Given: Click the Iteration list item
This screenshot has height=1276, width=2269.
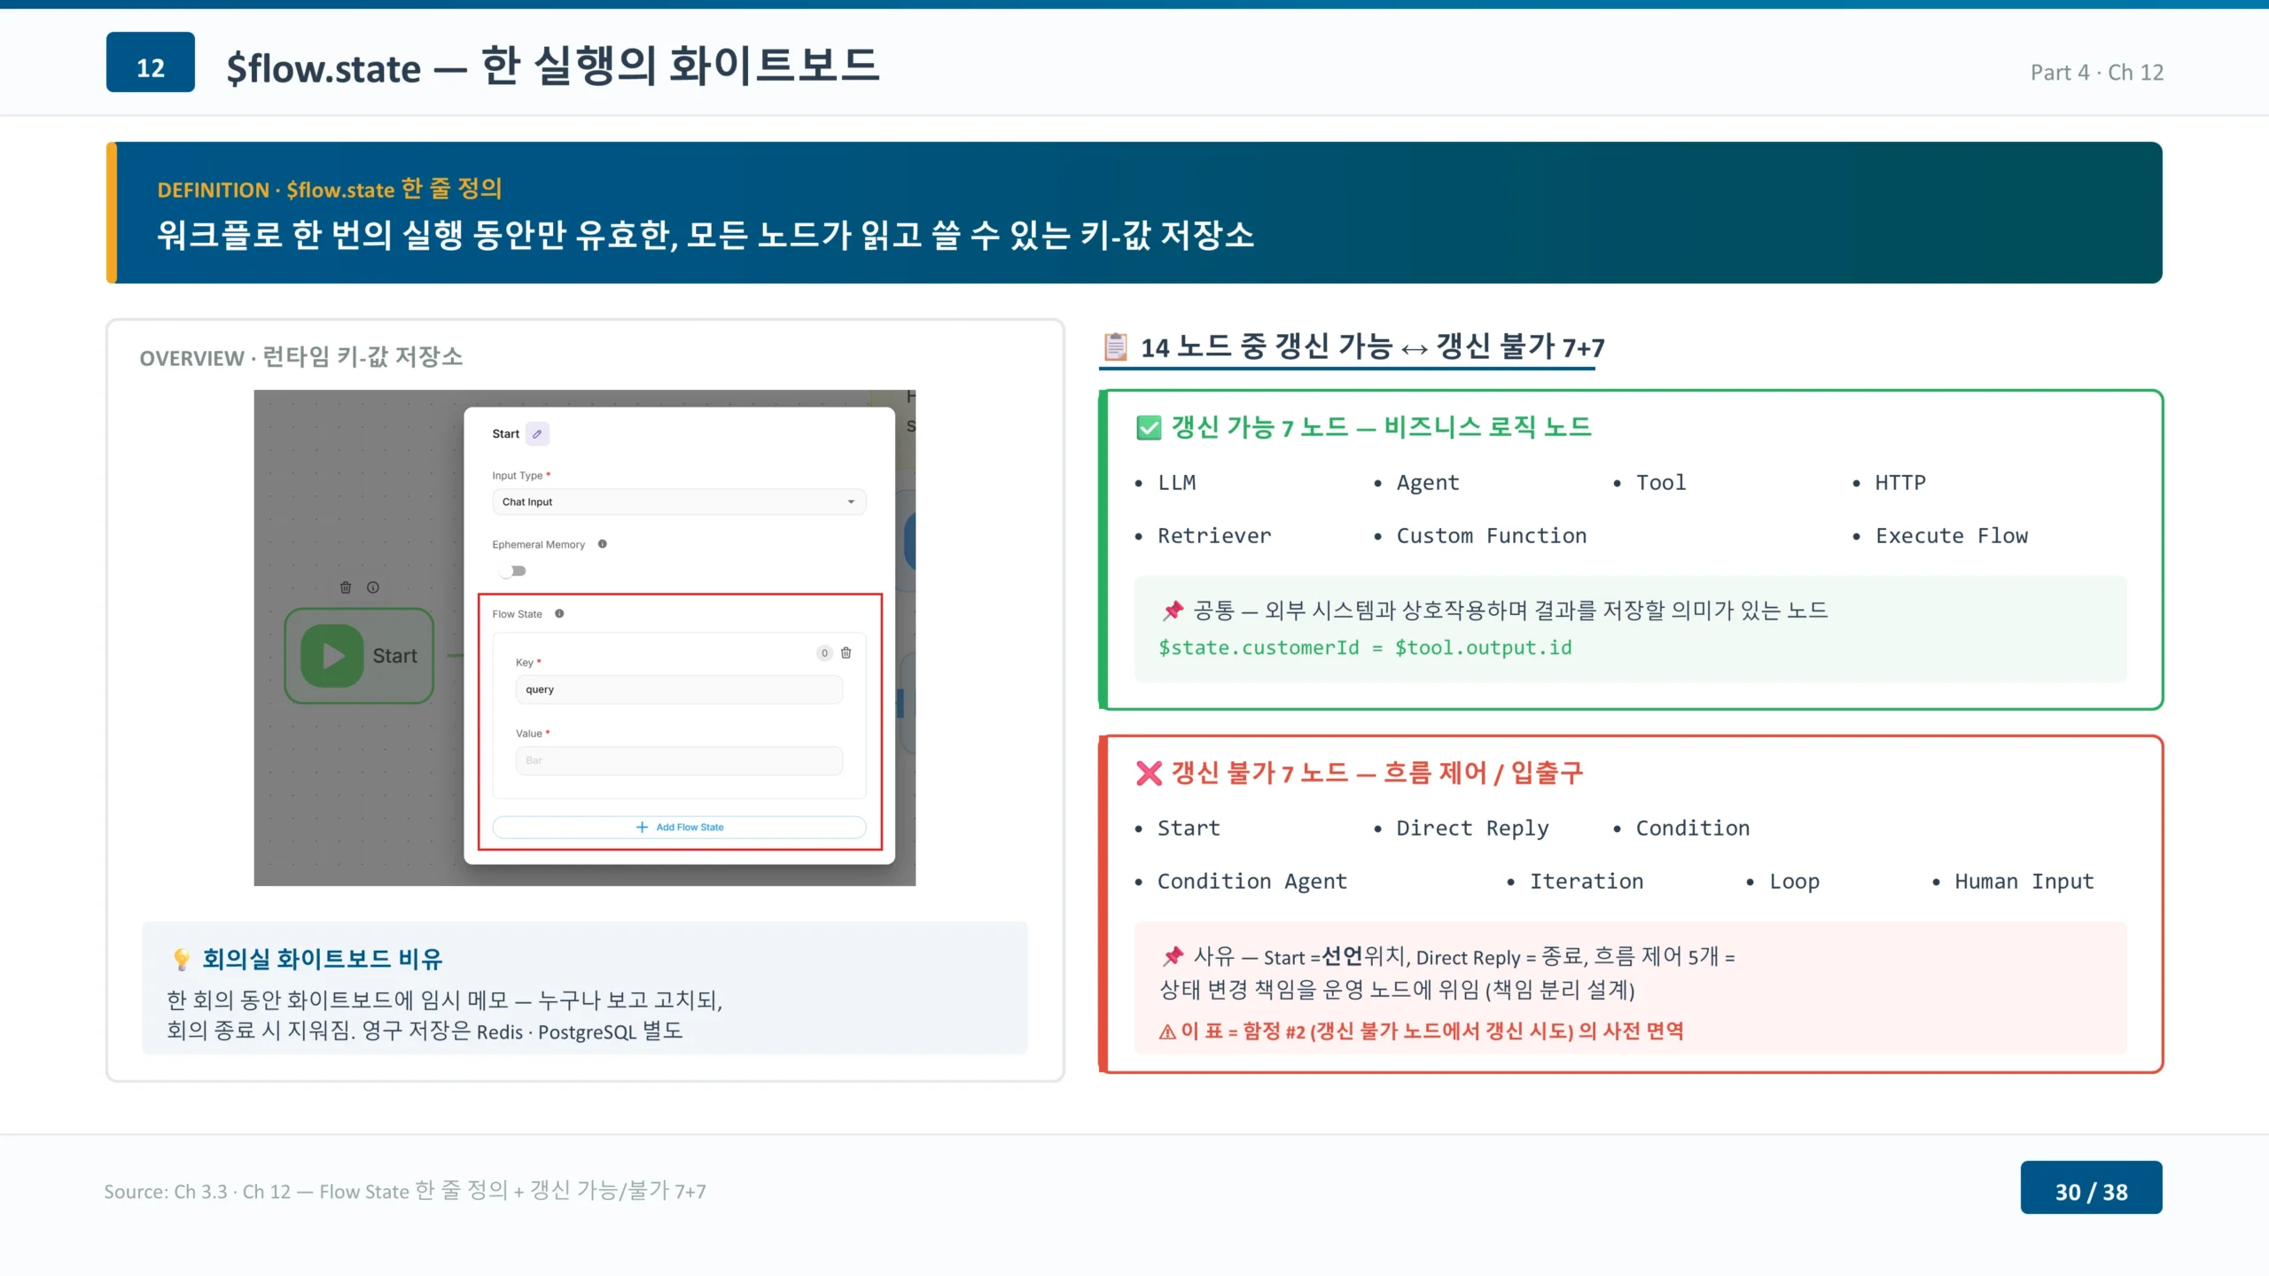Looking at the screenshot, I should click(1587, 882).
